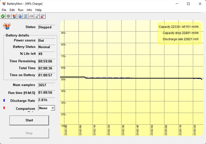Open the battery information toolbar icon
The height and width of the screenshot is (144, 206).
(x=14, y=16)
